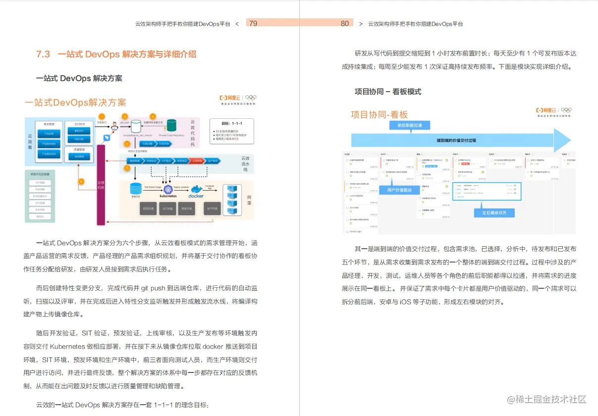
Task: Click the white feature_dev_branch database cylinder
Action: (136, 126)
